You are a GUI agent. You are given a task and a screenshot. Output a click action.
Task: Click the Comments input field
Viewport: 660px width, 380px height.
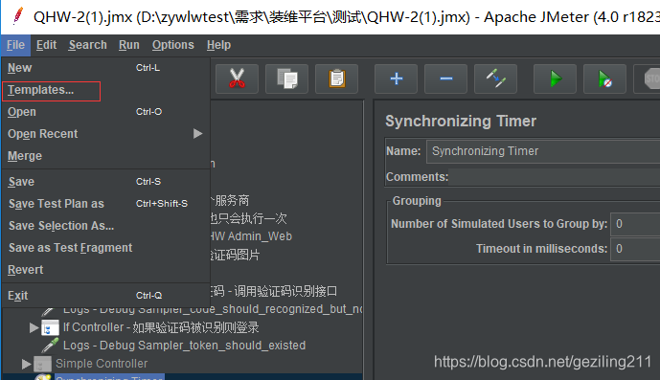pos(554,177)
